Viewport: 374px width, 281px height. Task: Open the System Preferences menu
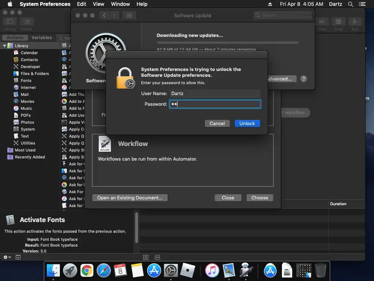pyautogui.click(x=45, y=4)
